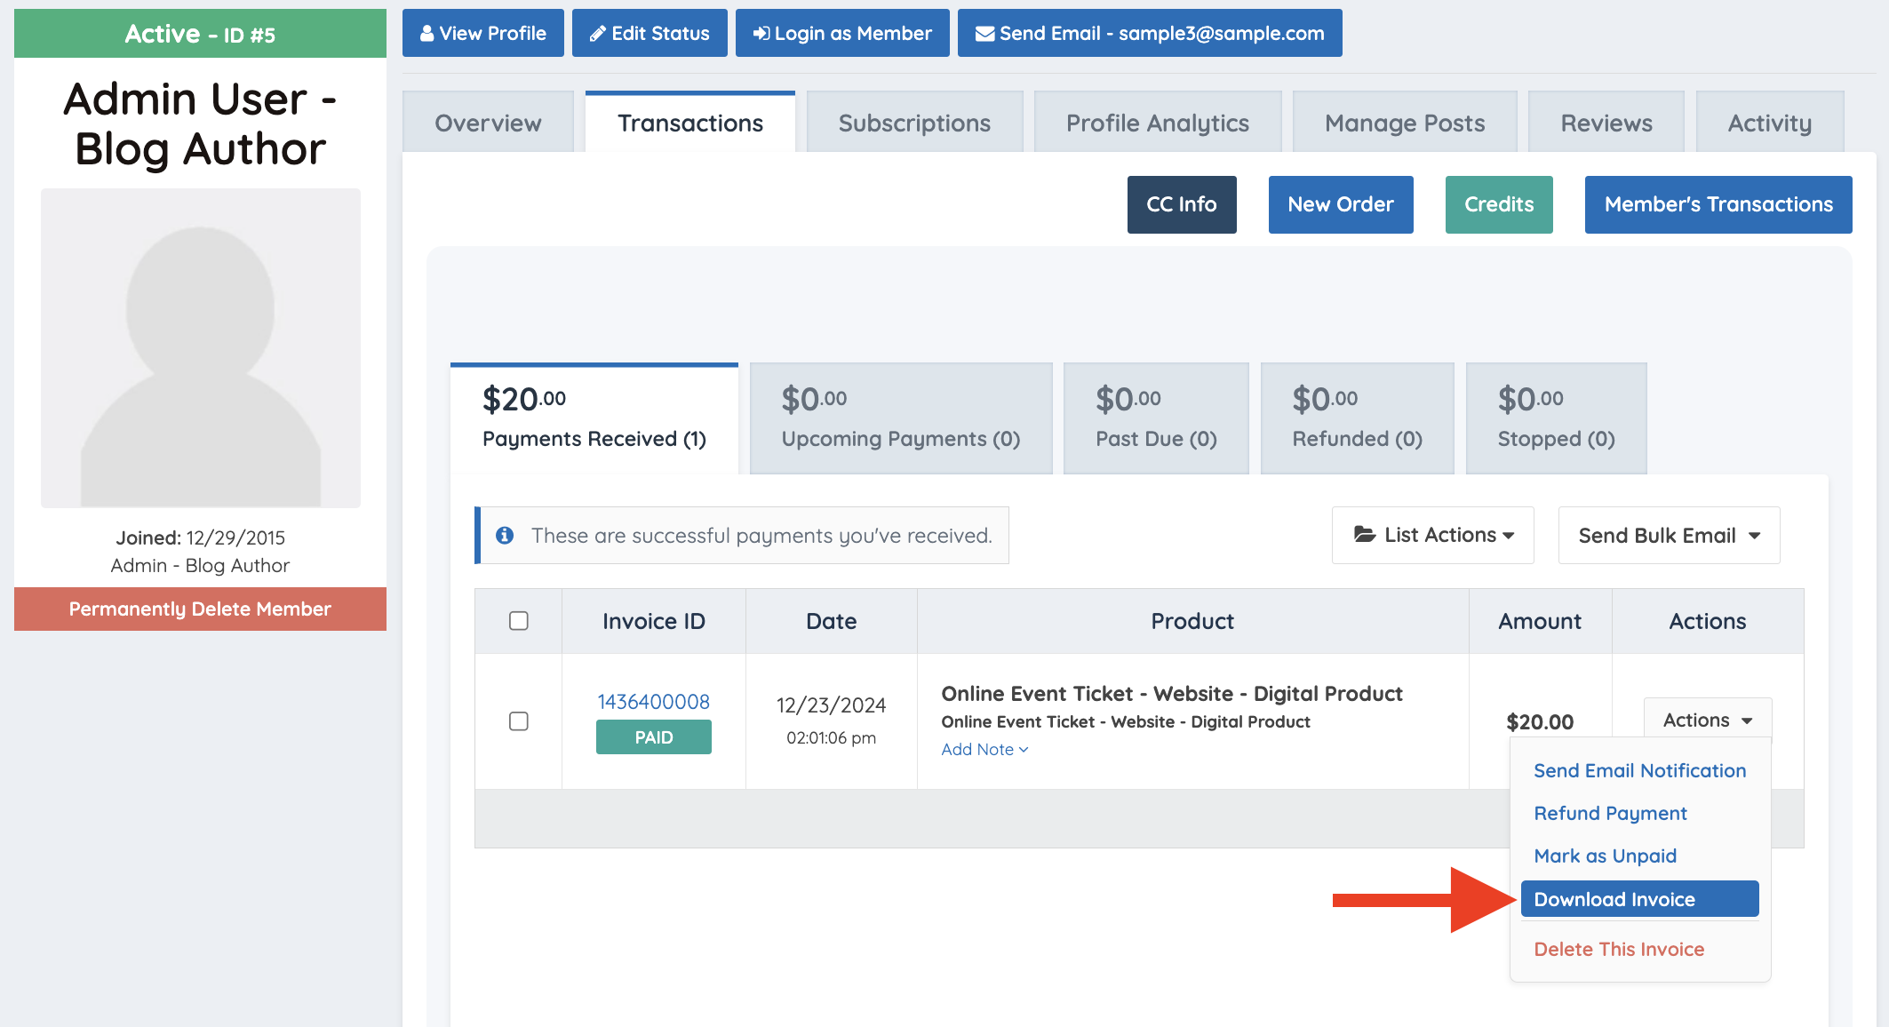The width and height of the screenshot is (1889, 1027).
Task: Toggle the select-all checkbox in table header
Action: point(519,621)
